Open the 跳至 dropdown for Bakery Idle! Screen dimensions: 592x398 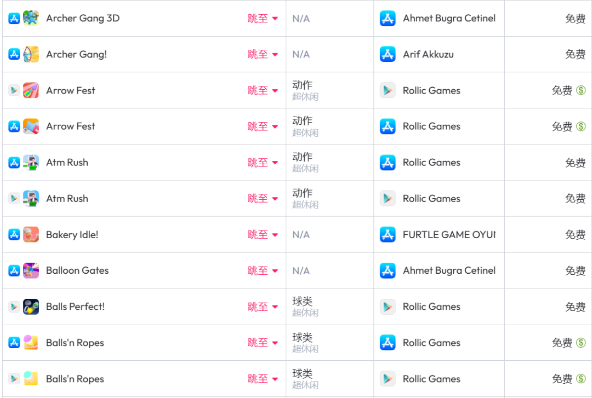(x=263, y=234)
